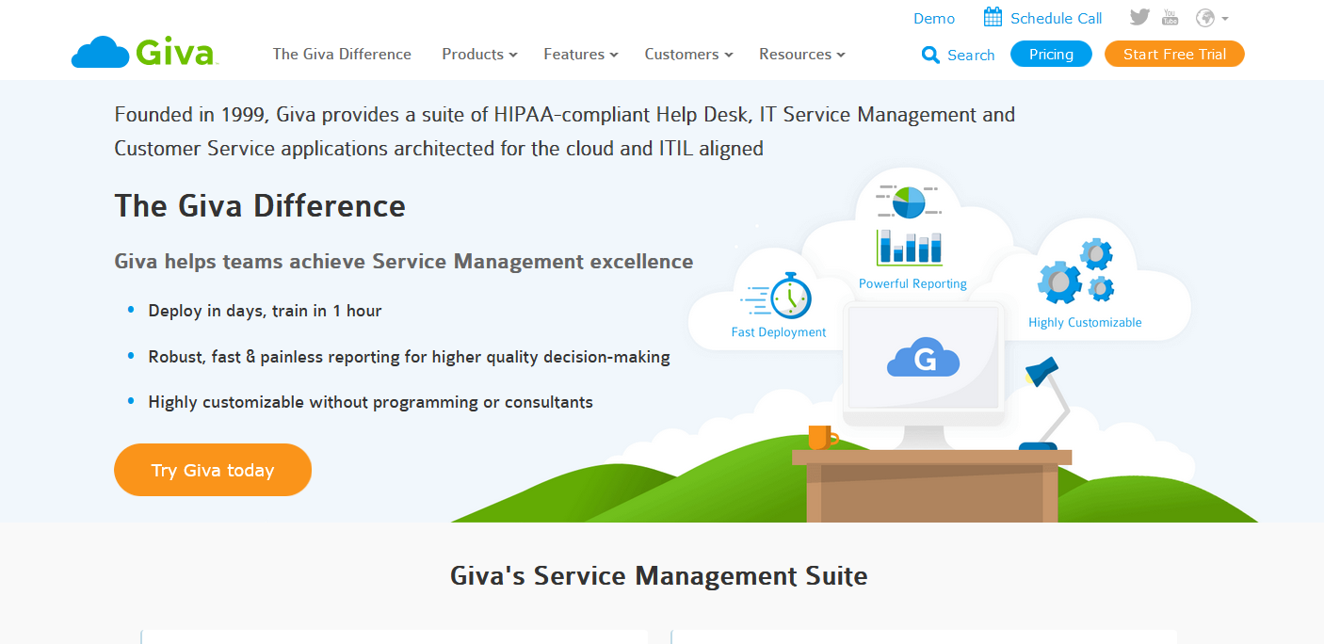Image resolution: width=1324 pixels, height=644 pixels.
Task: Click the Try Giva today button
Action: pyautogui.click(x=213, y=470)
